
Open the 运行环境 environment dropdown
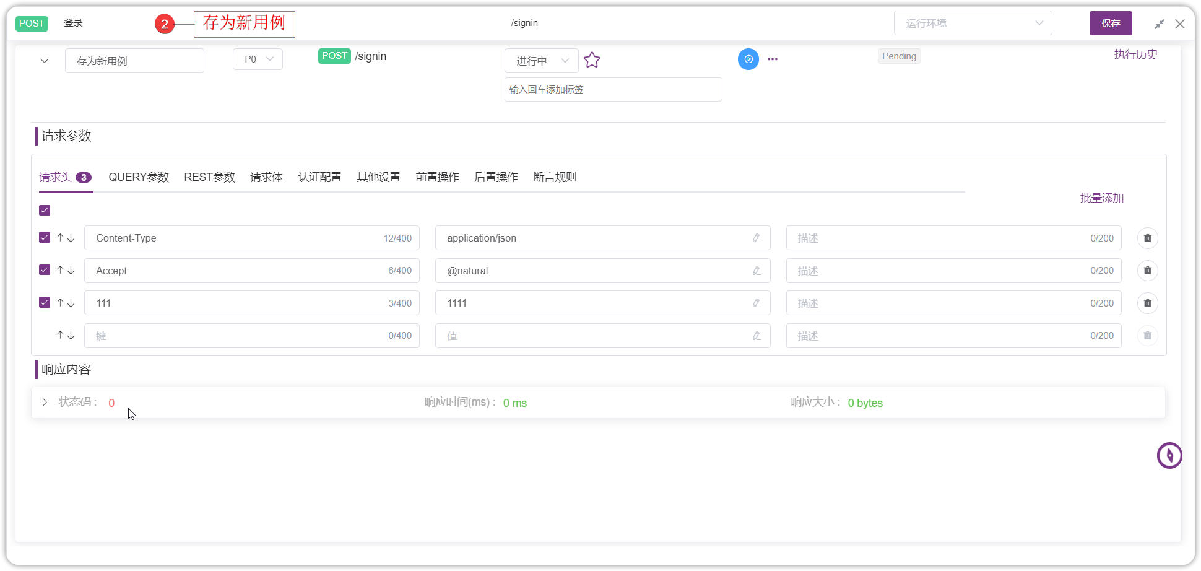click(x=973, y=23)
